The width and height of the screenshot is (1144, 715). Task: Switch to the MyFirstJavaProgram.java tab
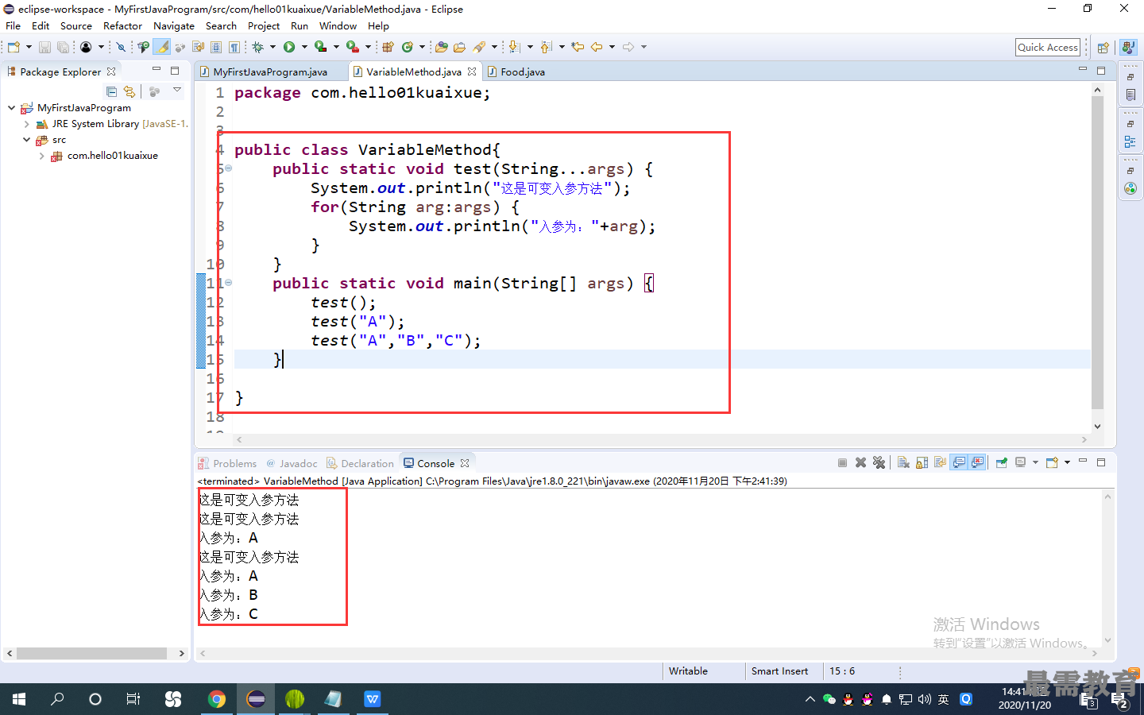270,71
